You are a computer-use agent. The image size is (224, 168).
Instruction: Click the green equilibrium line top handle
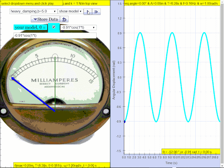(x=55, y=57)
